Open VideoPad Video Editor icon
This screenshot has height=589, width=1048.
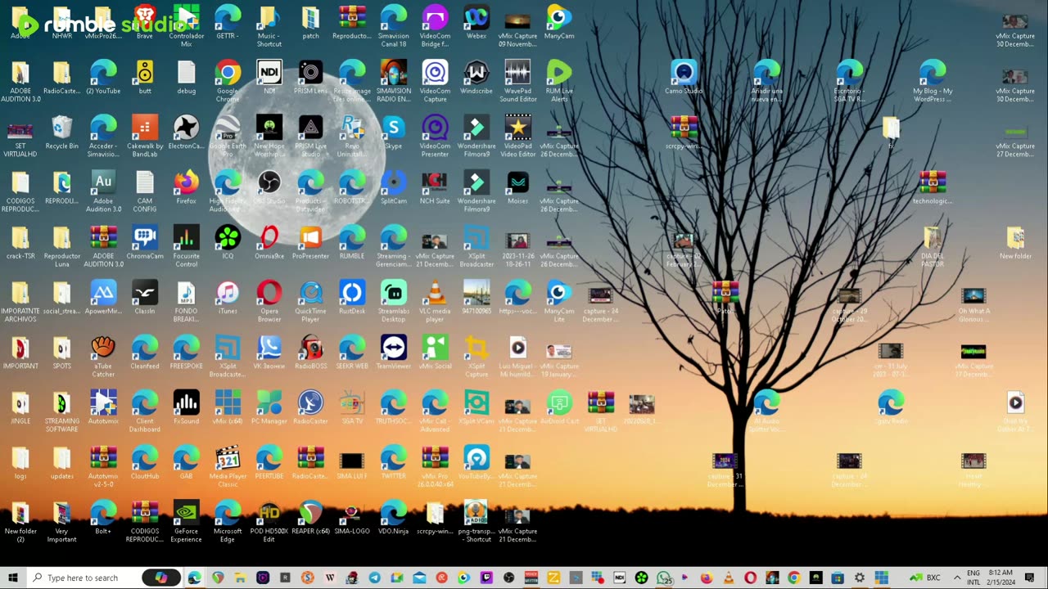click(517, 135)
